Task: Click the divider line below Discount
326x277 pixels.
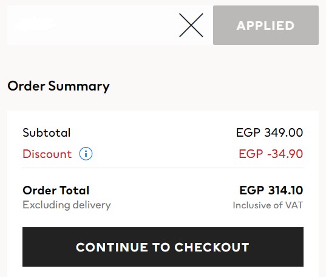Action: pos(163,168)
